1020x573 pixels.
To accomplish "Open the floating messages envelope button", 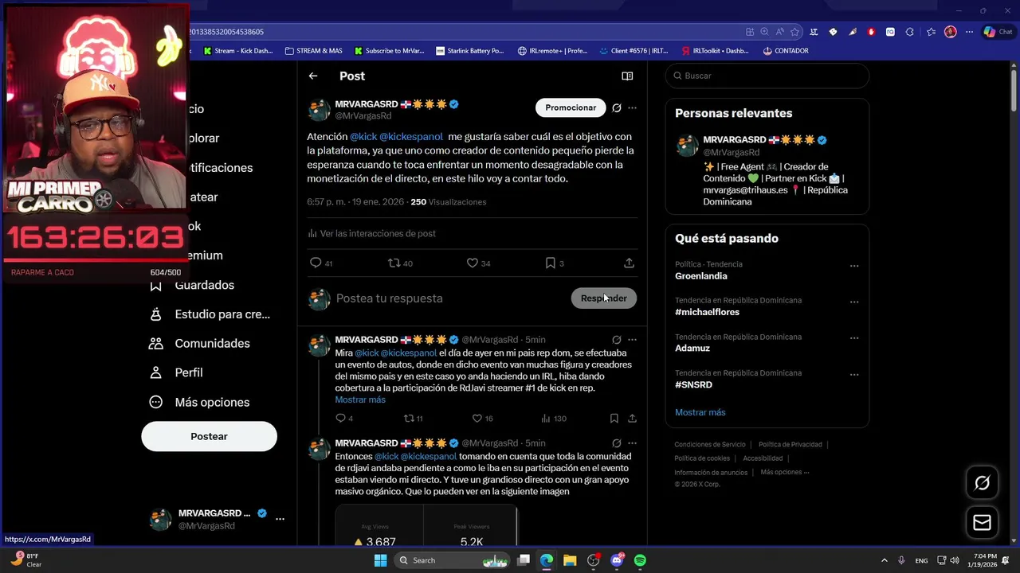I will 982,522.
